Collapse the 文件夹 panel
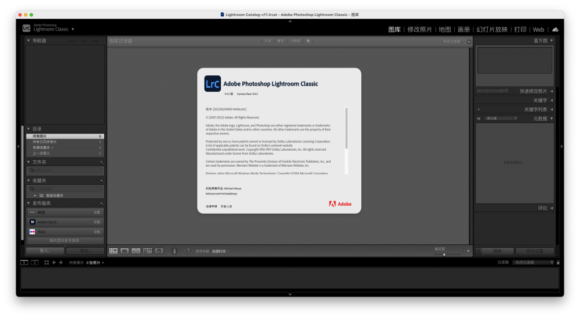580x318 pixels. point(28,162)
